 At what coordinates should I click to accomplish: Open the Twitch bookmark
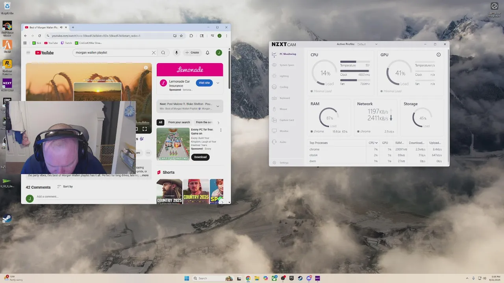point(66,43)
